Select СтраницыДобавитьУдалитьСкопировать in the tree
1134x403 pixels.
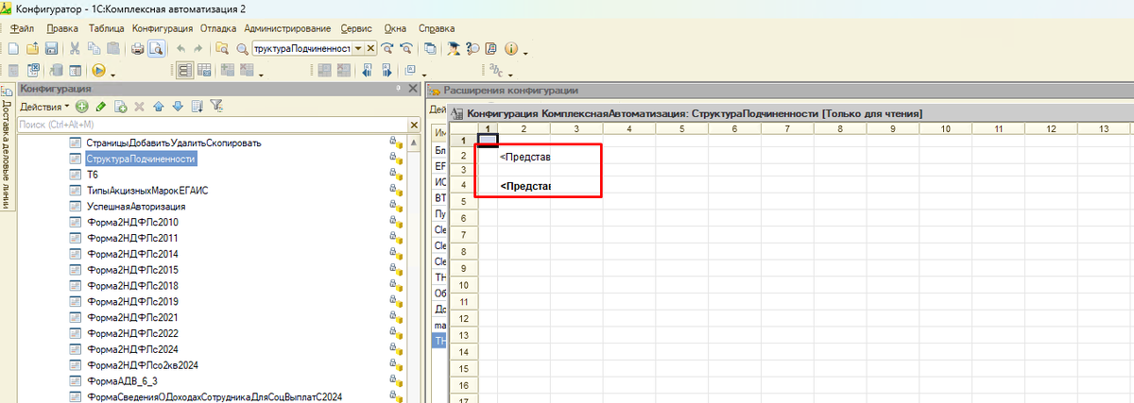coord(174,143)
